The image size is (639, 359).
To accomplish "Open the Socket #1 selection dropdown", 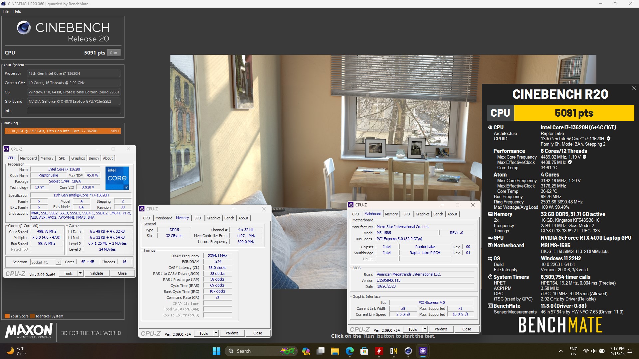I will click(x=46, y=262).
